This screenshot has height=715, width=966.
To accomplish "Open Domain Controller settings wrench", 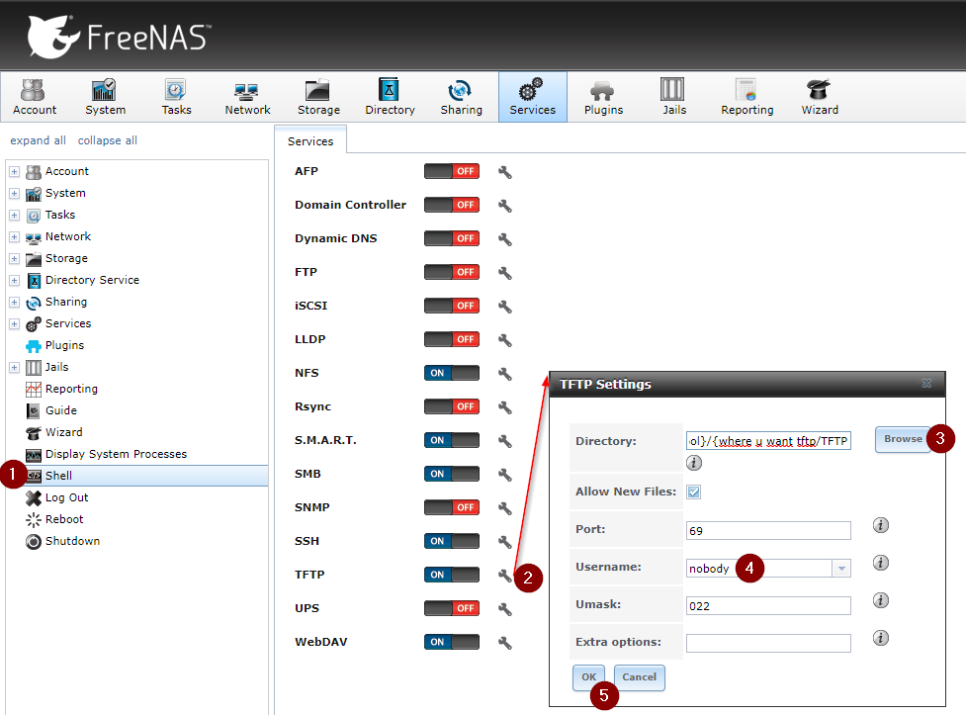I will click(x=505, y=206).
